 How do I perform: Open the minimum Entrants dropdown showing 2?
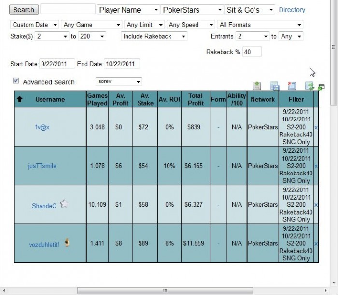[253, 36]
